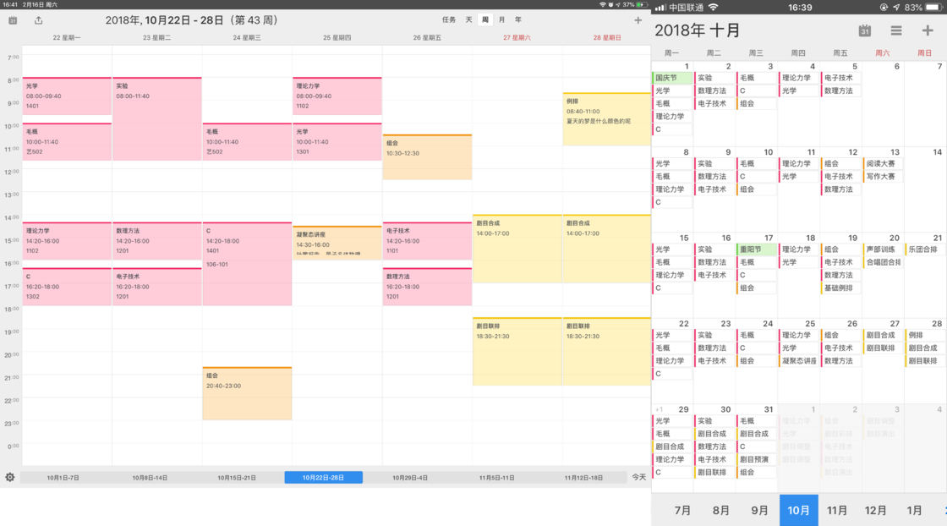Tap 阅读大赛 on October 13
947x526 pixels.
pos(883,164)
